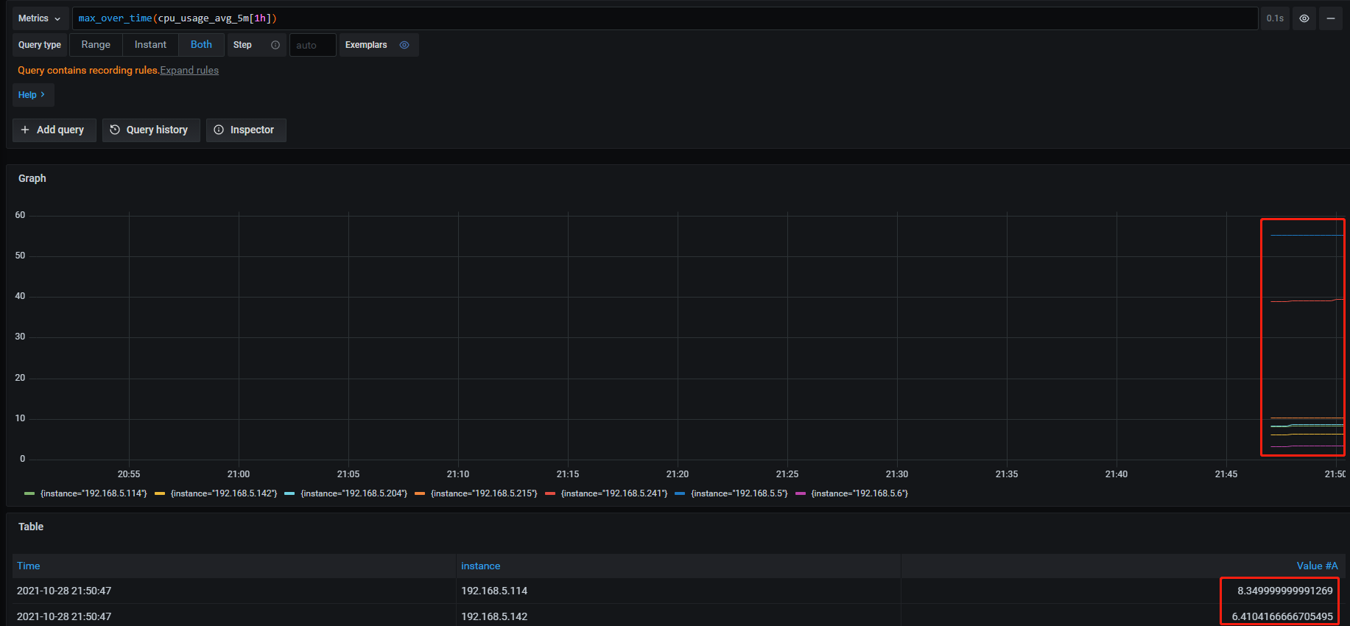Screen dimensions: 1350x626
Task: Toggle 192.168.5.241 series in legend
Action: click(x=614, y=493)
